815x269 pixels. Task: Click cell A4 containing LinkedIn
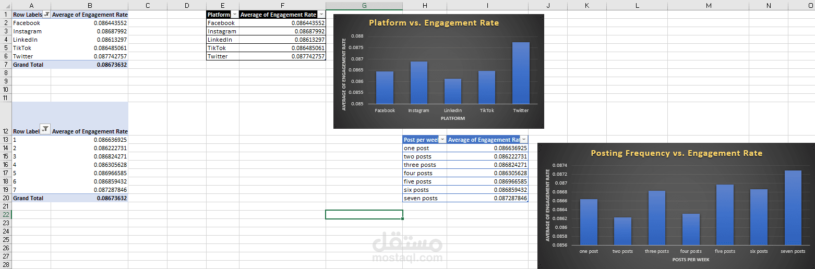(31, 40)
